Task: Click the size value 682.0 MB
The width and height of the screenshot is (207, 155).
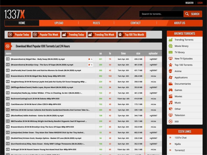Action: (138, 132)
